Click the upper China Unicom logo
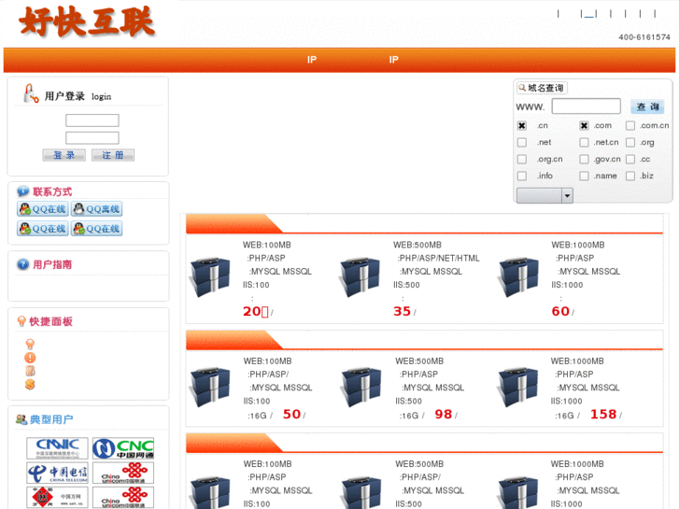This screenshot has height=509, width=679. pos(123,473)
